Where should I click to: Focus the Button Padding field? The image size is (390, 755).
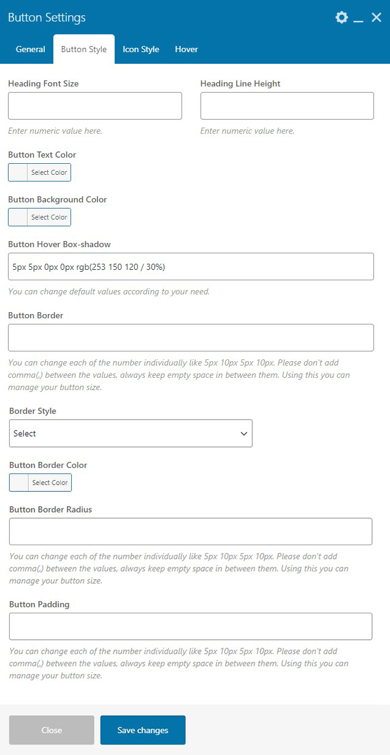click(x=191, y=626)
